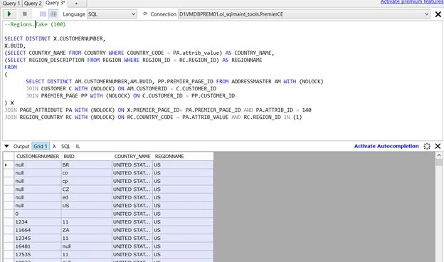Sort by the REGIONNAME column header
Viewport: 444px width, 262px height.
pyautogui.click(x=183, y=157)
